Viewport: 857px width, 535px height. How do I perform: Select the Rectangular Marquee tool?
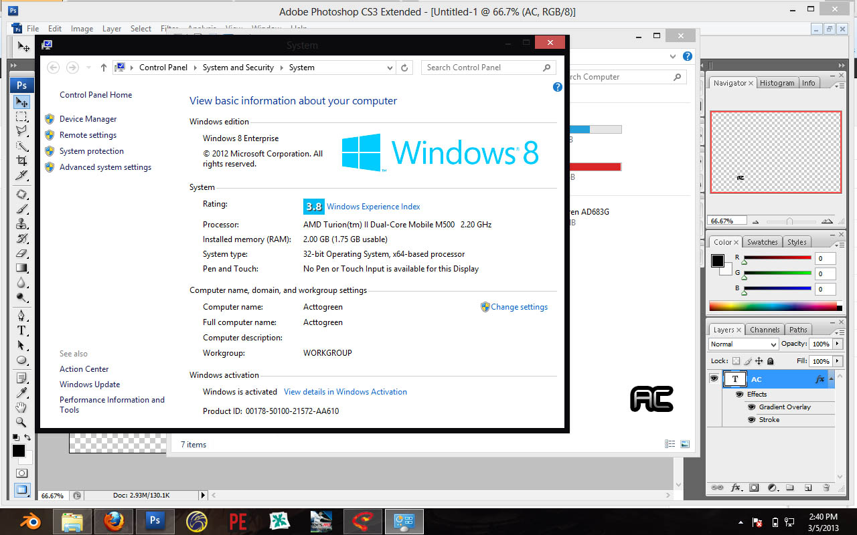(x=21, y=116)
